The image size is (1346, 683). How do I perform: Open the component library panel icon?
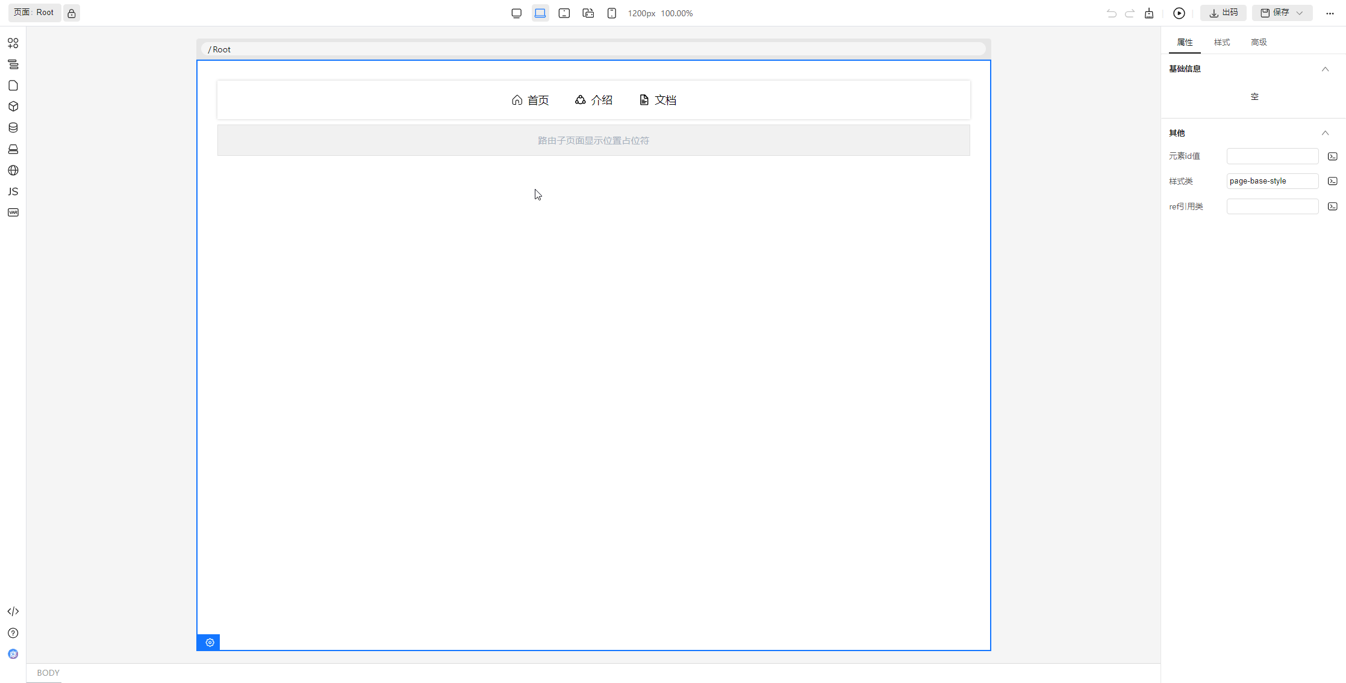[x=13, y=43]
